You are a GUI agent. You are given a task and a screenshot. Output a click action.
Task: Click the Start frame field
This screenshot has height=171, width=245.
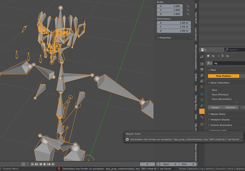coord(169,164)
